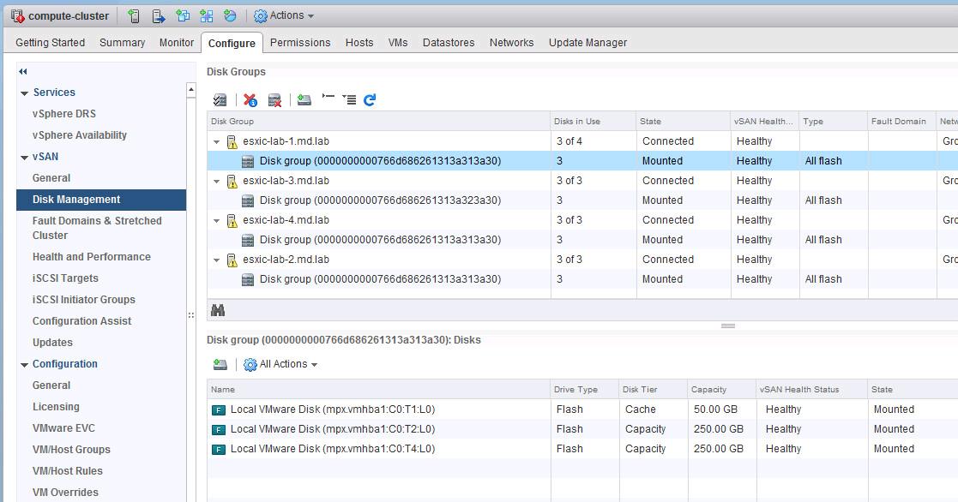Screen dimensions: 958x502
Task: Click the warning host icon for esxic-lab-3.md.lab
Action: tap(232, 181)
